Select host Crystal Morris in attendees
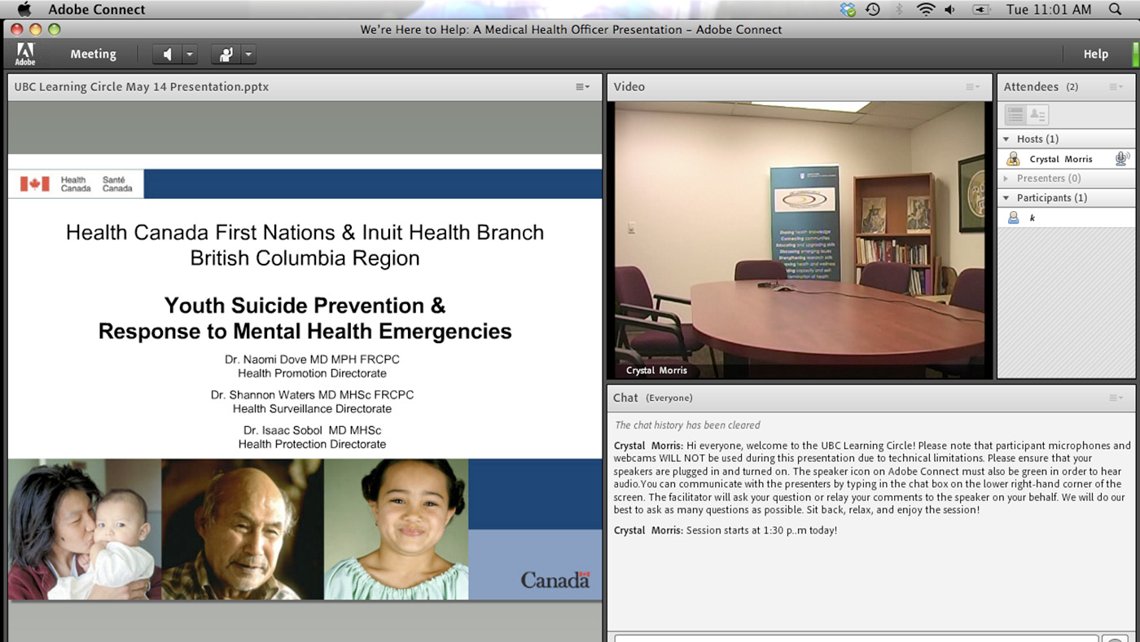The height and width of the screenshot is (642, 1140). (x=1060, y=159)
